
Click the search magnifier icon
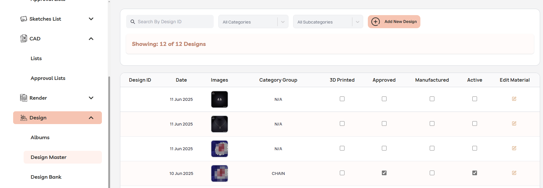click(133, 22)
